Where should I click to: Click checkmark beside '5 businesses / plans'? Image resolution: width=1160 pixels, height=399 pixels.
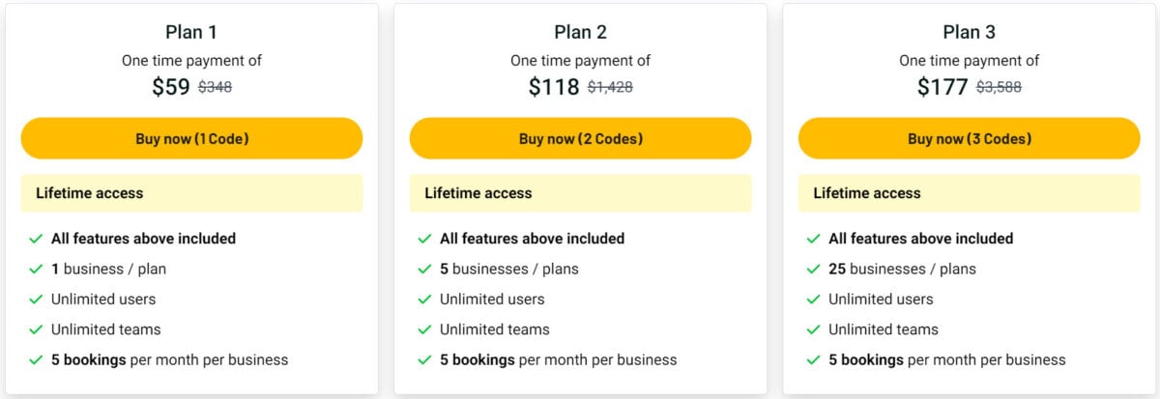[424, 269]
